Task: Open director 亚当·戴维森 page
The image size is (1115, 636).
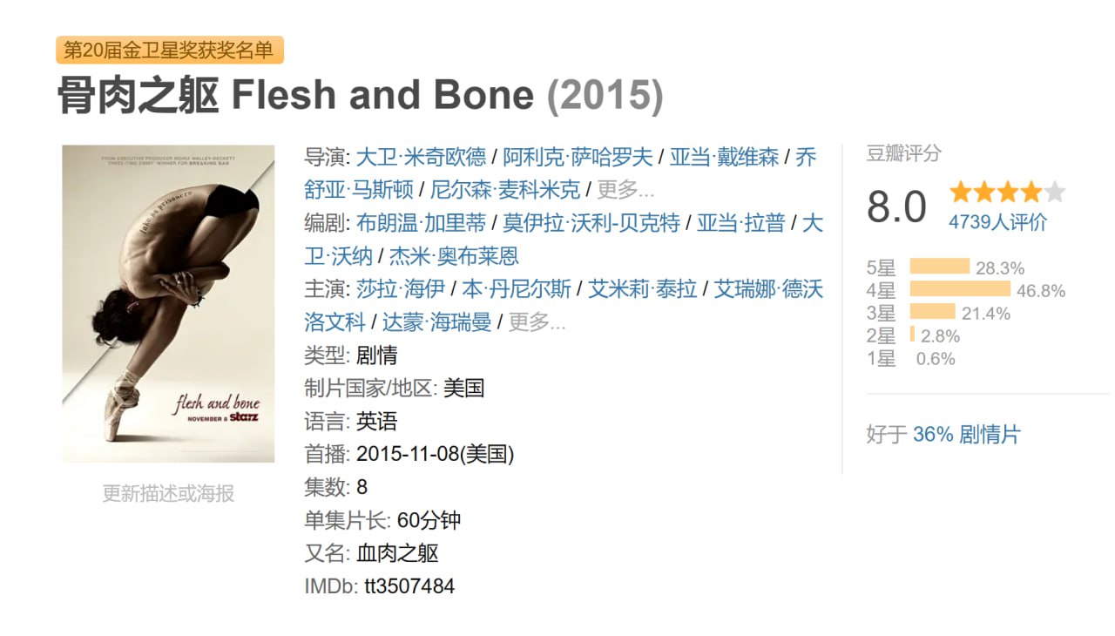Action: point(724,157)
